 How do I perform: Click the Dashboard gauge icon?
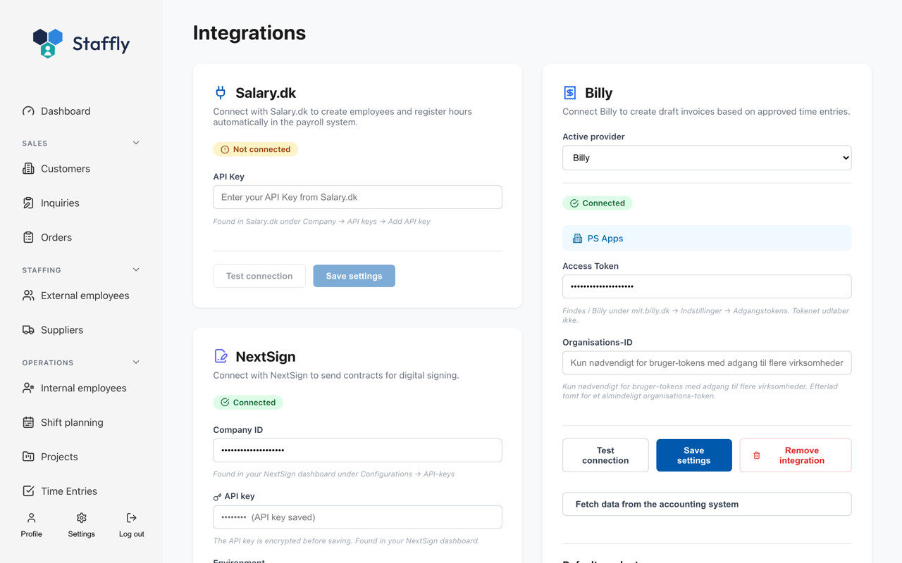28,111
